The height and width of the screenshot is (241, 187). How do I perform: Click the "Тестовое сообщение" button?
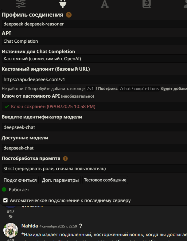click(x=105, y=180)
